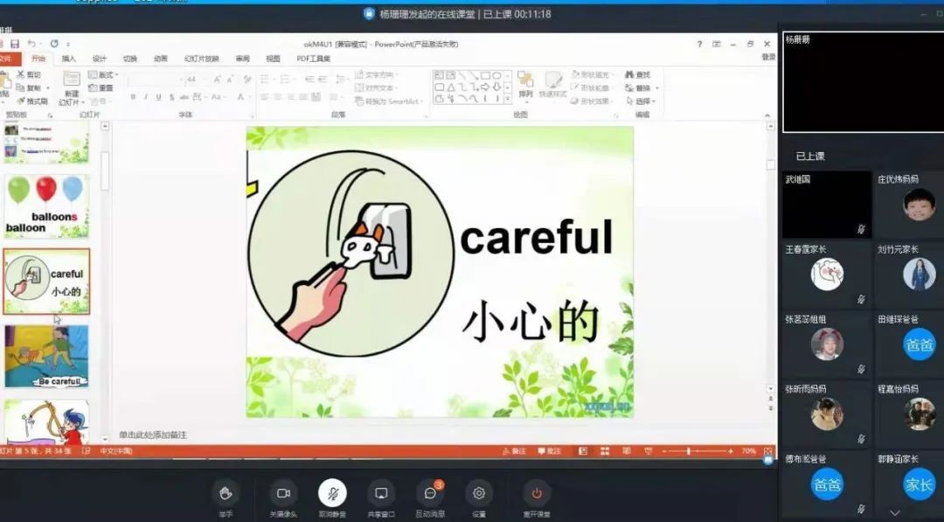
Task: Click the 离开课堂 leave class power icon
Action: click(x=537, y=494)
